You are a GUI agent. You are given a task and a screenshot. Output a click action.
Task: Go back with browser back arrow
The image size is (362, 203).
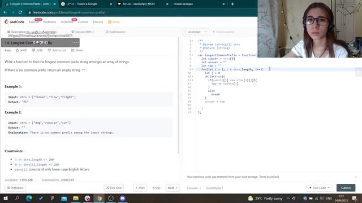click(5, 12)
